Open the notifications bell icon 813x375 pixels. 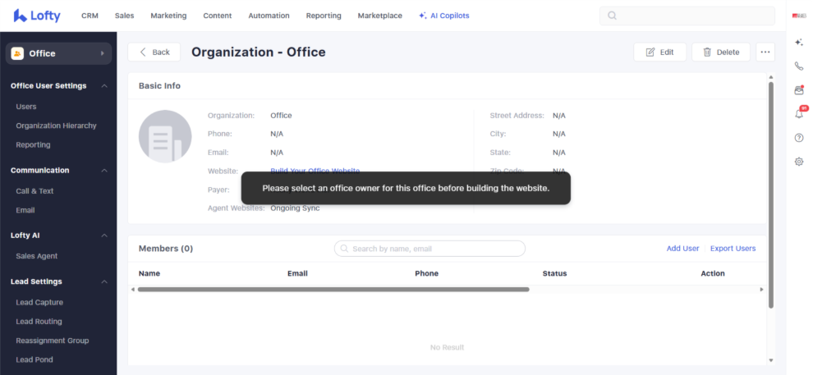[799, 114]
